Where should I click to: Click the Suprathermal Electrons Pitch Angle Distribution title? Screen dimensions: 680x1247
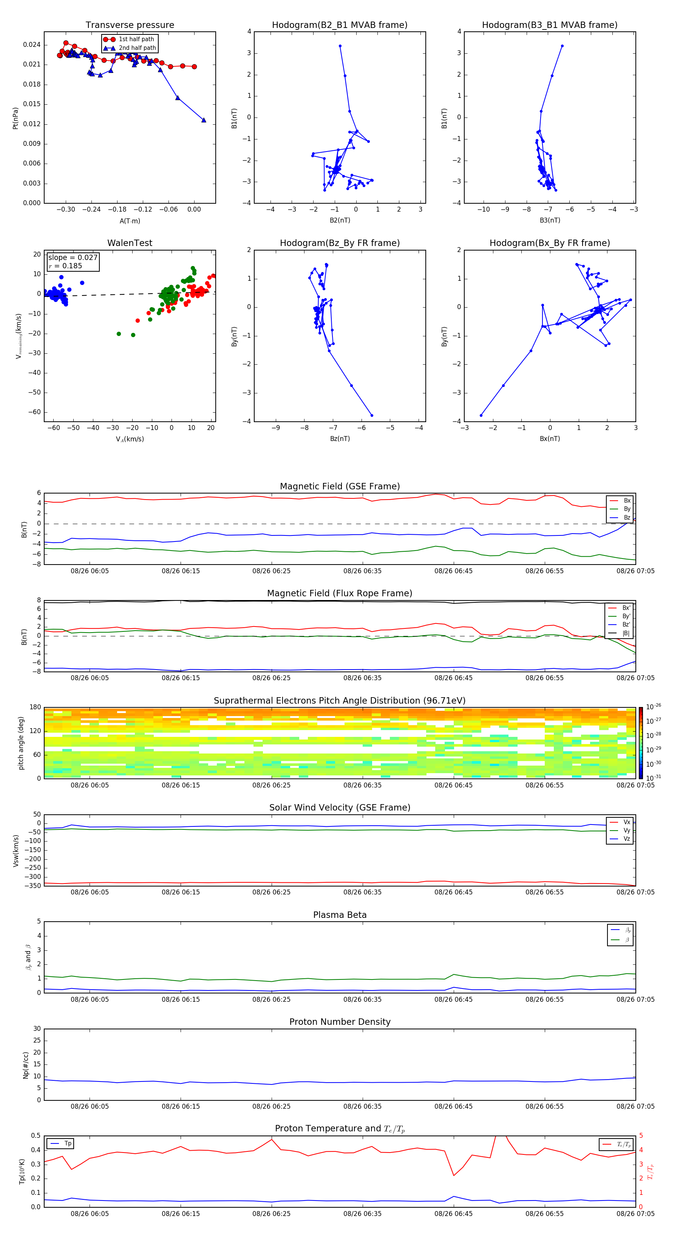click(340, 701)
